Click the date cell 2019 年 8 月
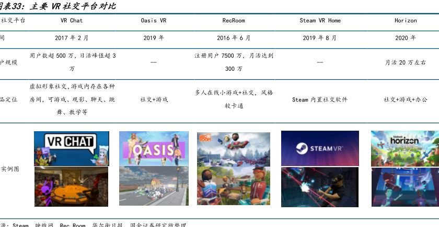This screenshot has height=227, width=439. click(320, 38)
